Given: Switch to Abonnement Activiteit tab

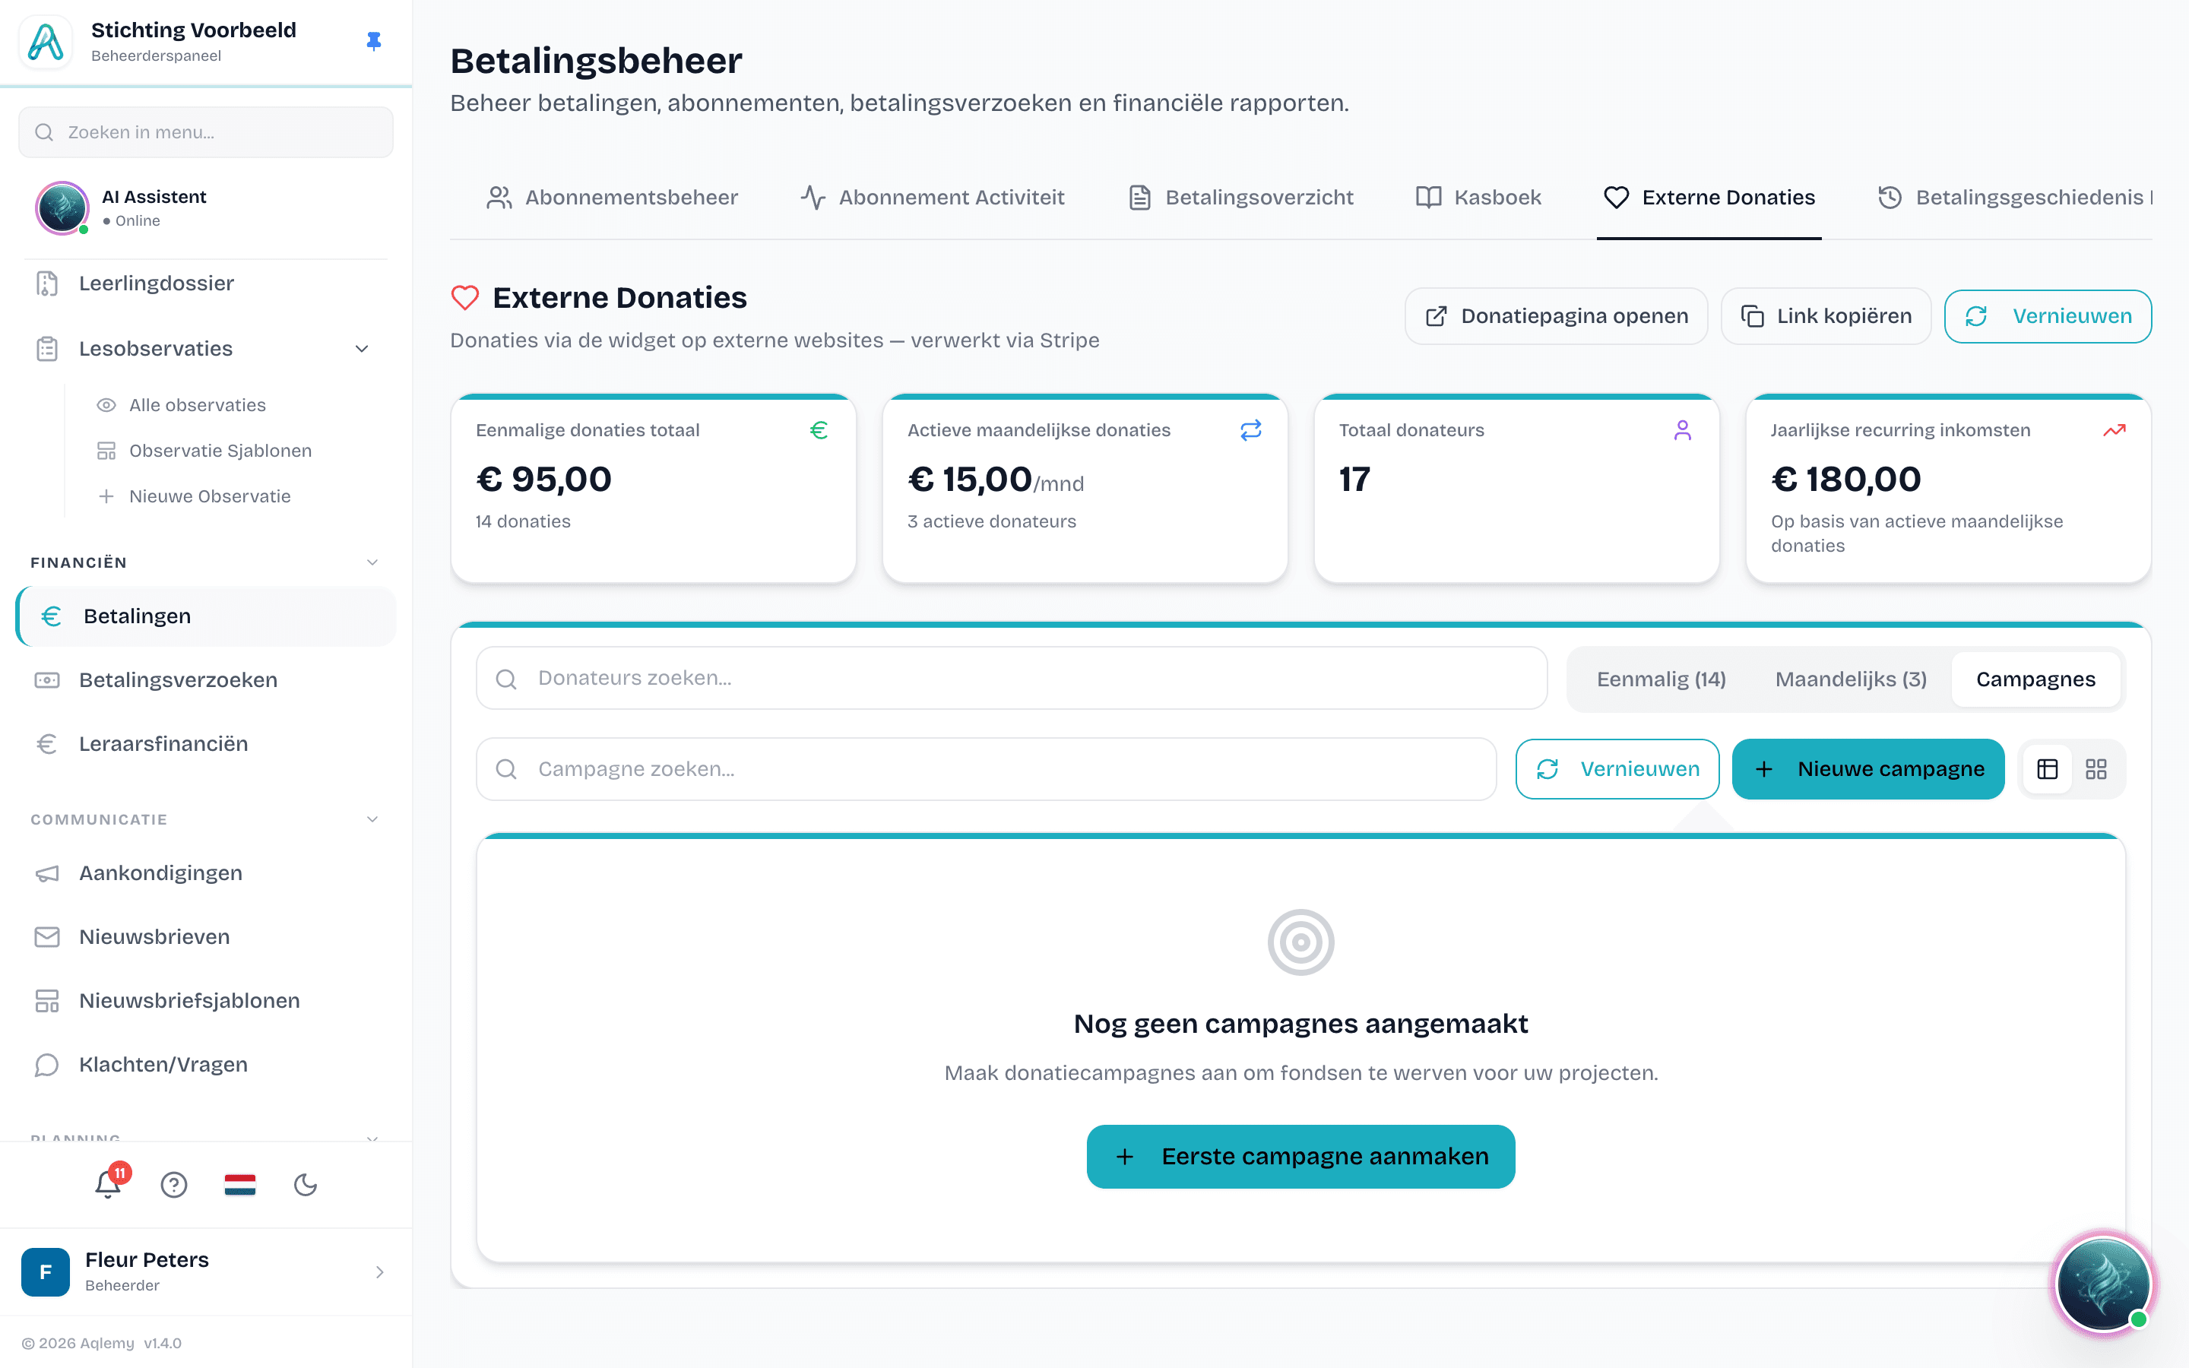Looking at the screenshot, I should pyautogui.click(x=932, y=198).
